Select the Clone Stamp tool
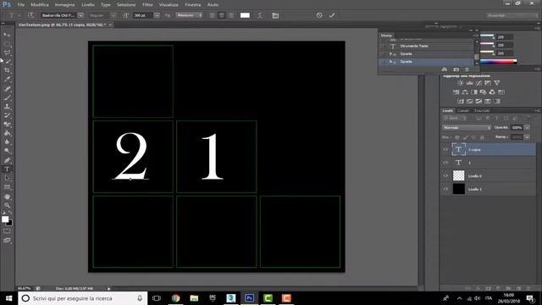This screenshot has width=542, height=305. click(7, 107)
